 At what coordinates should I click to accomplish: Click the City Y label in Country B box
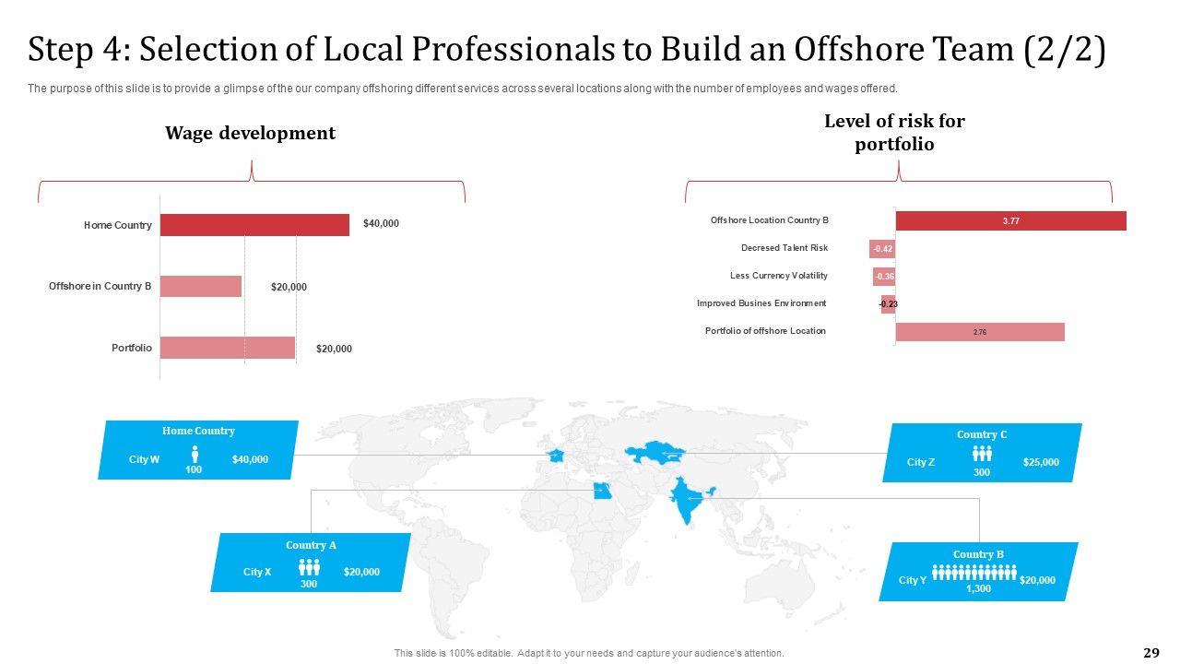[913, 580]
